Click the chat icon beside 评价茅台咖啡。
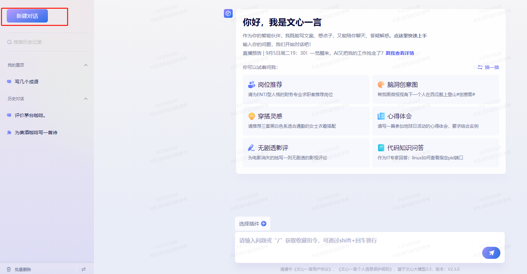This screenshot has width=527, height=274. tap(9, 115)
